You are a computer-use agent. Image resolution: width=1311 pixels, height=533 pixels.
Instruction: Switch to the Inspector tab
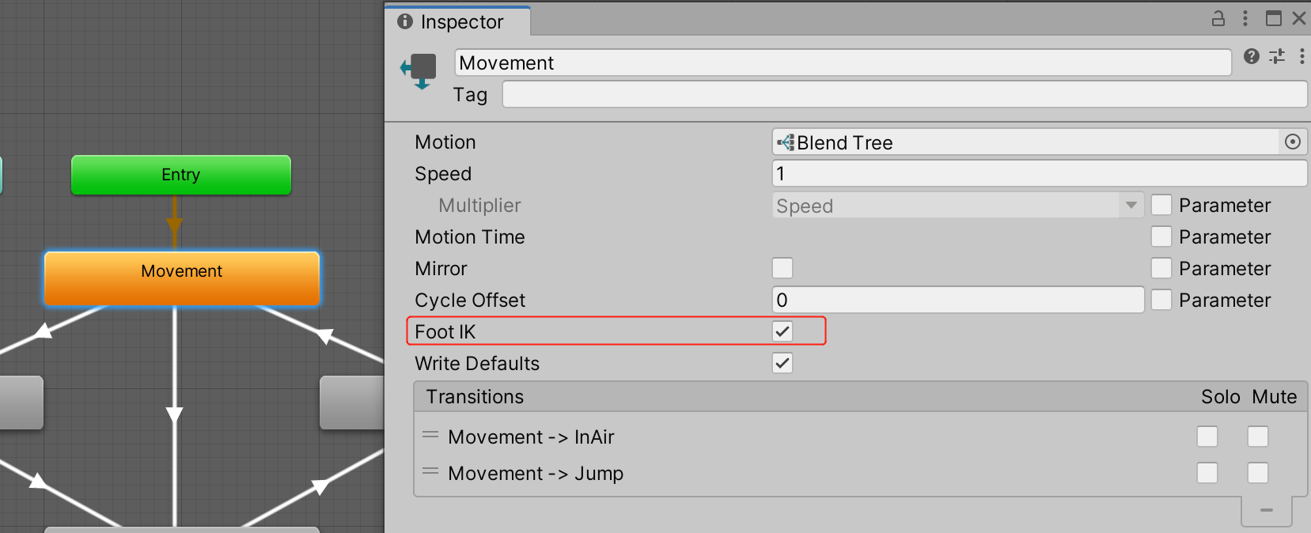pyautogui.click(x=459, y=21)
